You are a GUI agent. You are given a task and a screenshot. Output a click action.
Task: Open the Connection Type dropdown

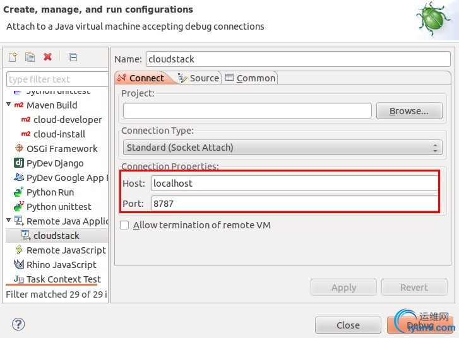[282, 148]
